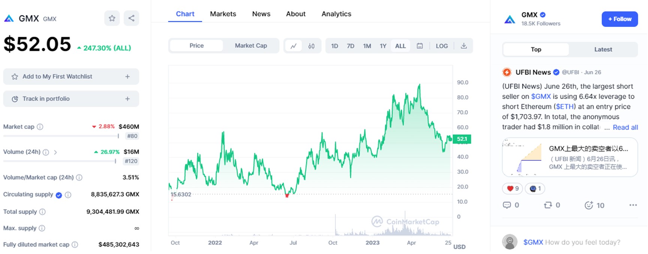This screenshot has height=254, width=648.
Task: Switch to candlestick chart view icon
Action: [311, 46]
